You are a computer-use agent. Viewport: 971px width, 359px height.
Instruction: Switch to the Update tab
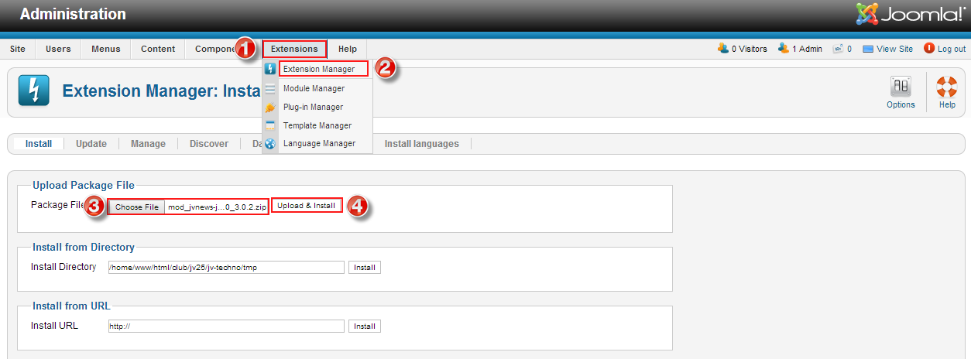[x=91, y=144]
